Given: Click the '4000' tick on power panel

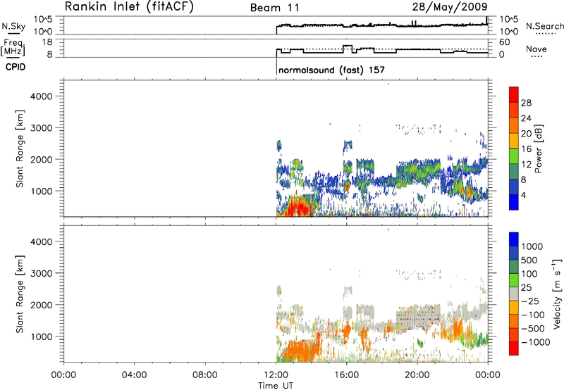Looking at the screenshot, I should tap(42, 96).
